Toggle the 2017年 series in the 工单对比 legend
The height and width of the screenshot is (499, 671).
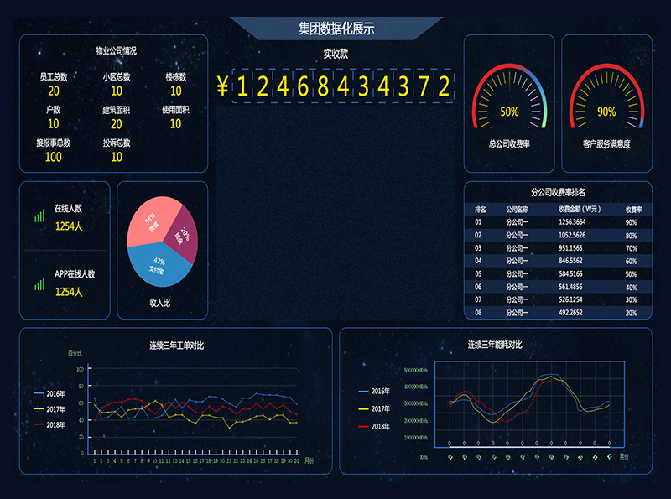click(x=49, y=409)
